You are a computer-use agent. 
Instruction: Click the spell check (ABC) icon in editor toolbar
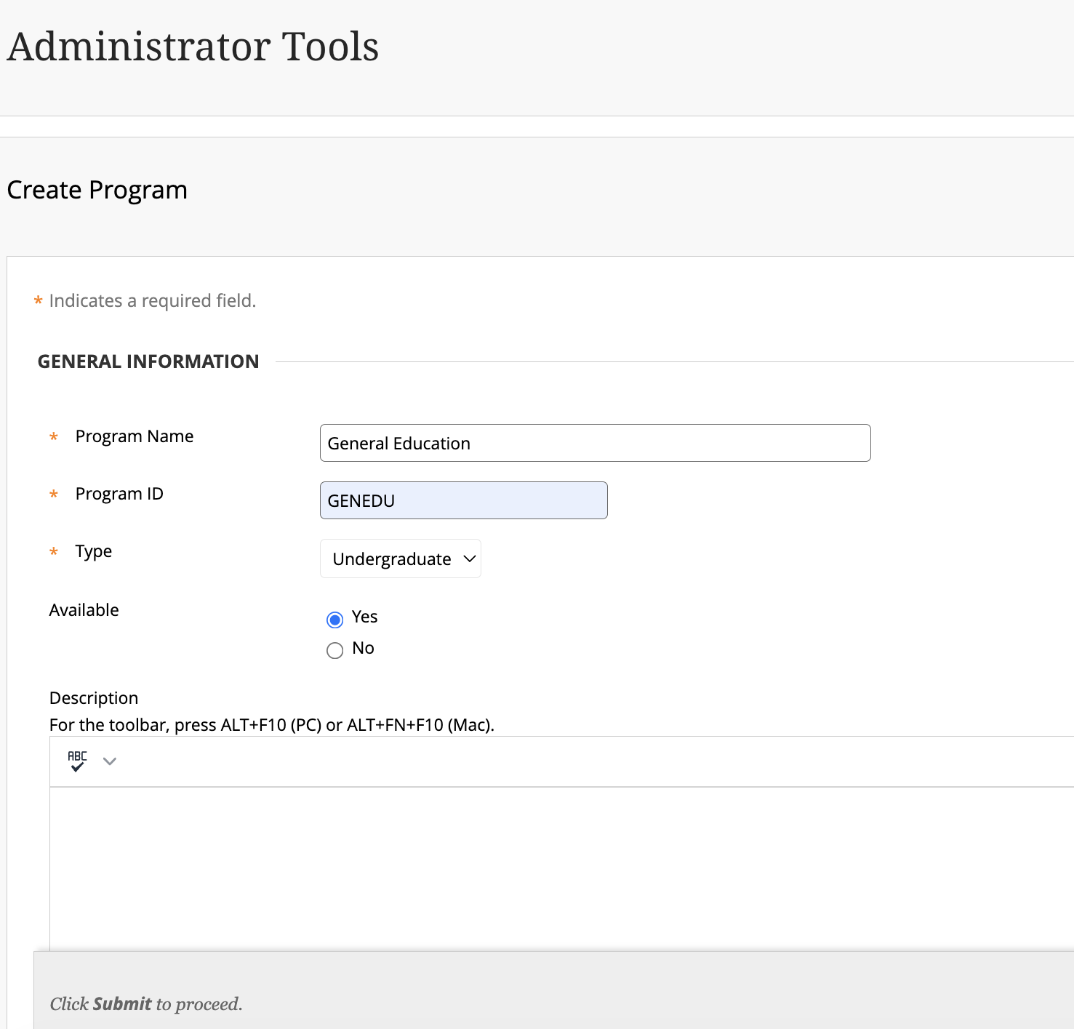[76, 761]
